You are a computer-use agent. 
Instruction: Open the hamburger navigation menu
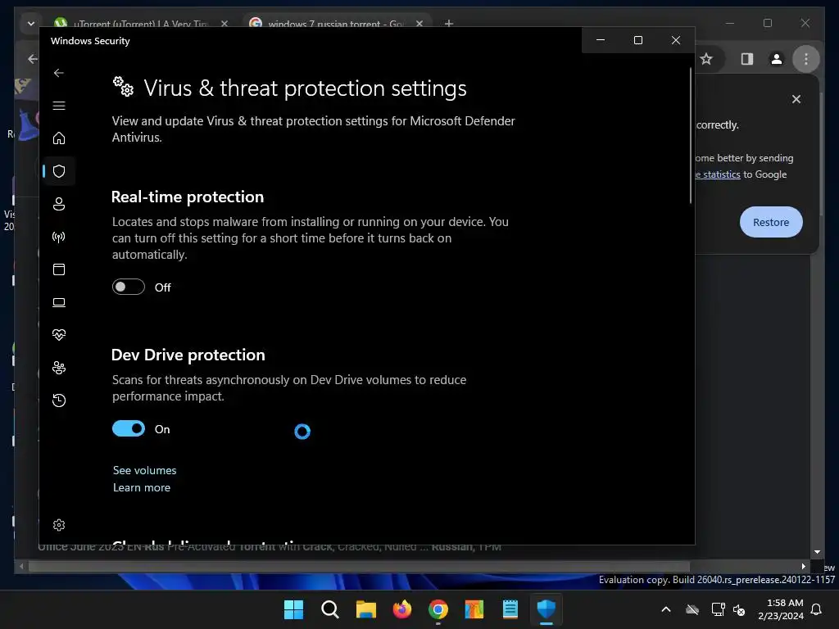[59, 106]
